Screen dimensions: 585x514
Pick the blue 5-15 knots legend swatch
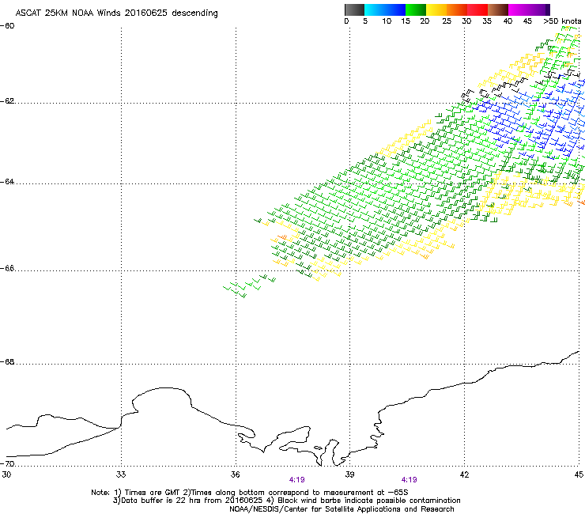(385, 9)
